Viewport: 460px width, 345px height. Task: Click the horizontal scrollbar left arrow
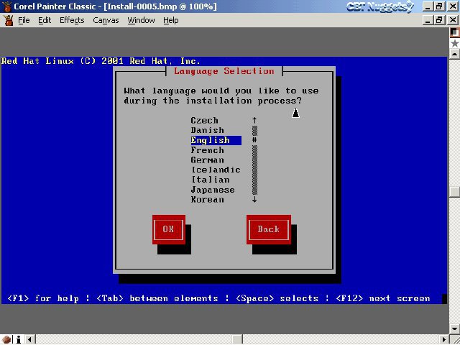click(x=30, y=339)
